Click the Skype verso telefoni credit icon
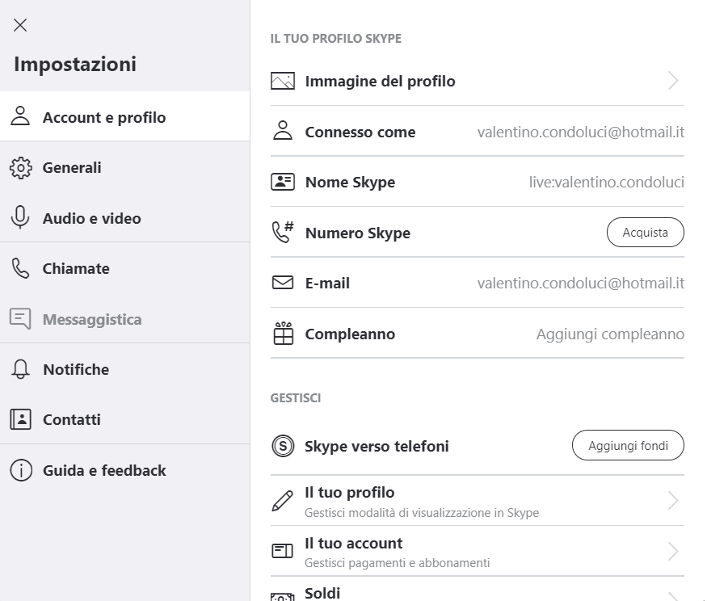The width and height of the screenshot is (707, 601). 283,446
